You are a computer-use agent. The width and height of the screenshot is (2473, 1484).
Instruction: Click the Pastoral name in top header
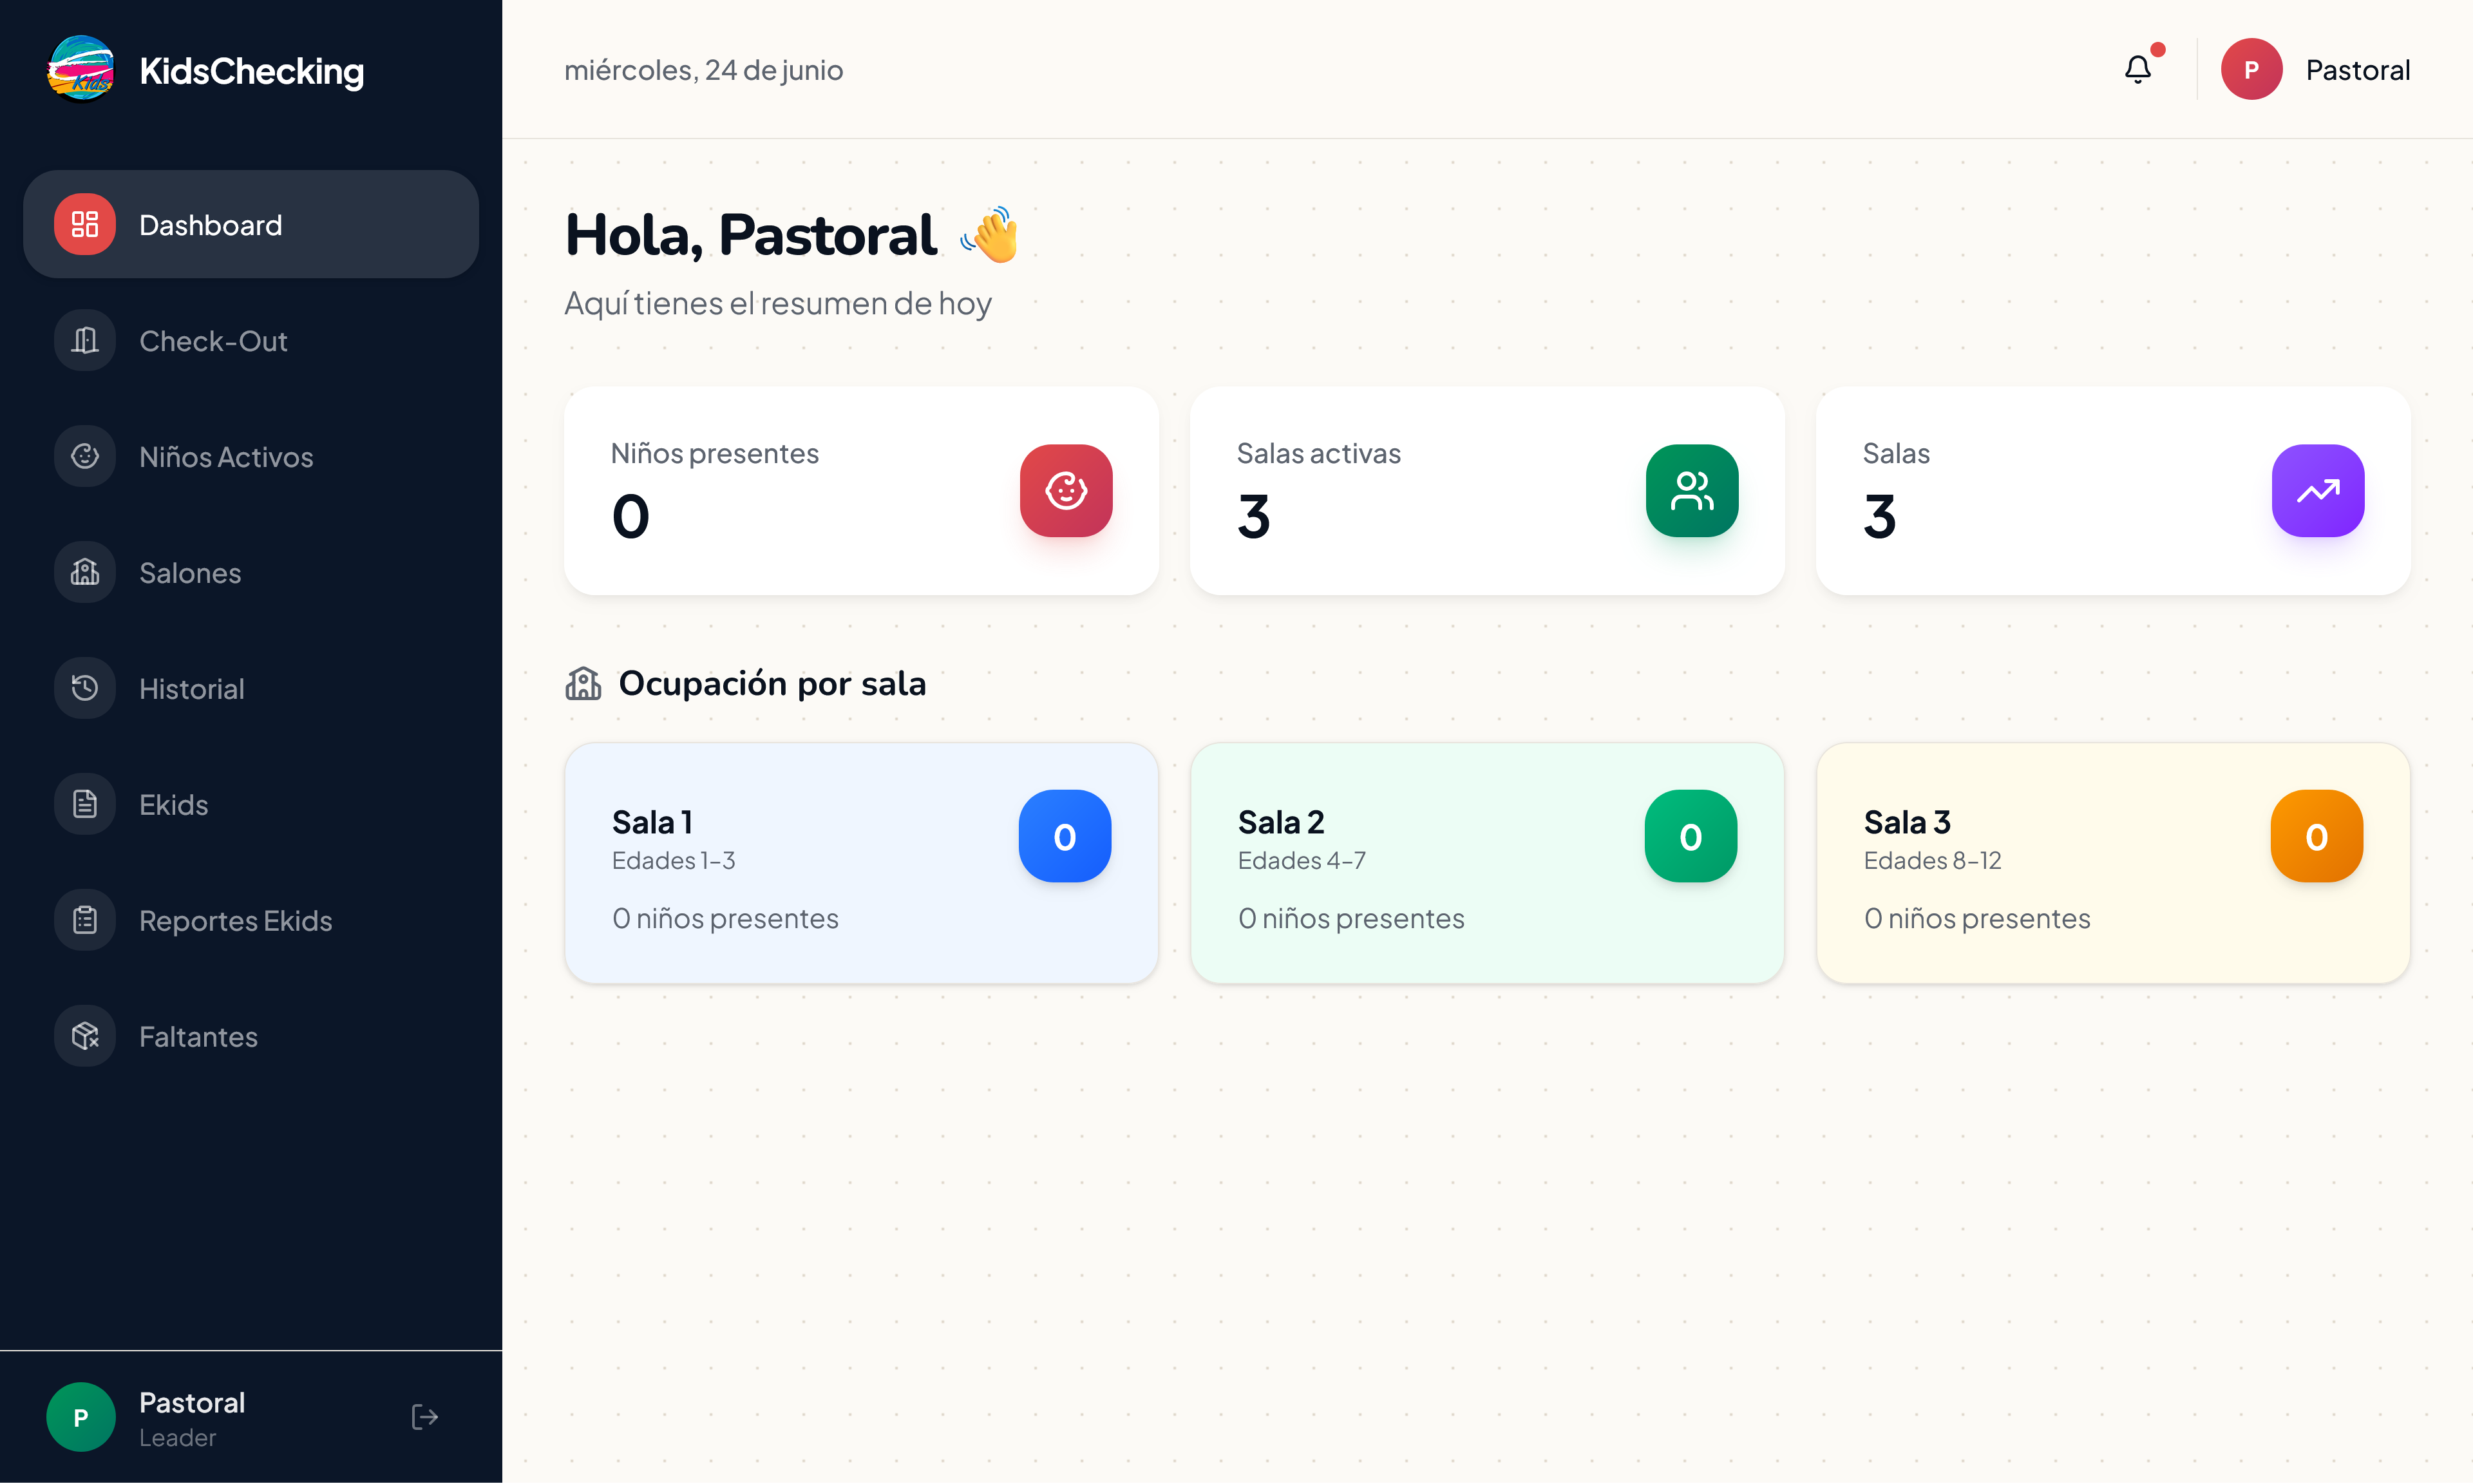[x=2357, y=70]
